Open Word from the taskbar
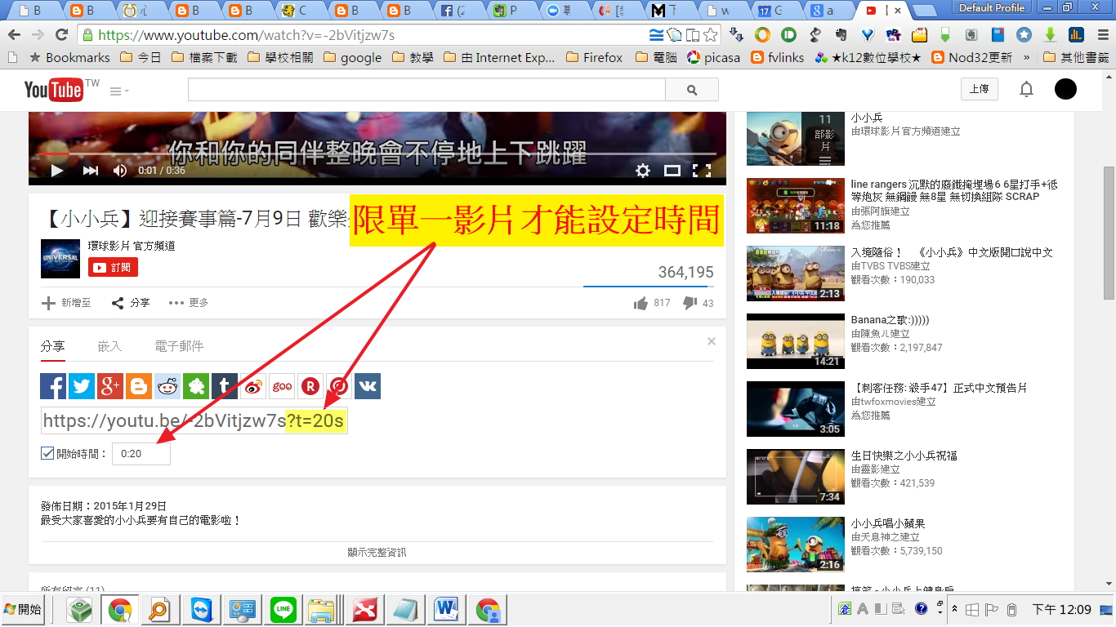The height and width of the screenshot is (627, 1116). click(x=446, y=610)
